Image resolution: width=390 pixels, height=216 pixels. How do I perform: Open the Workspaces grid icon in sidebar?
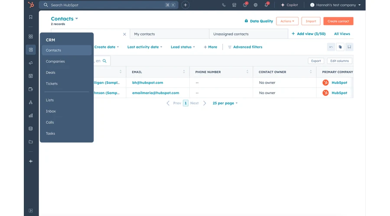[x=31, y=36]
